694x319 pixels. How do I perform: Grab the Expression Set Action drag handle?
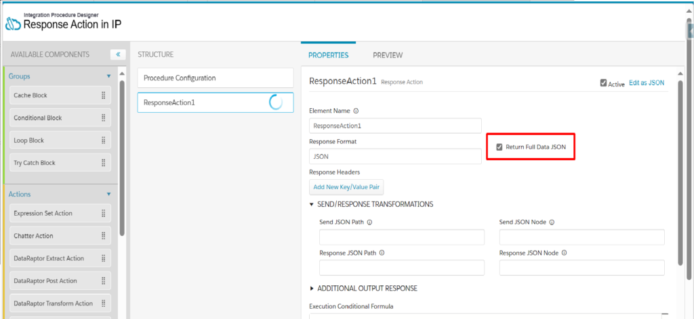click(103, 213)
